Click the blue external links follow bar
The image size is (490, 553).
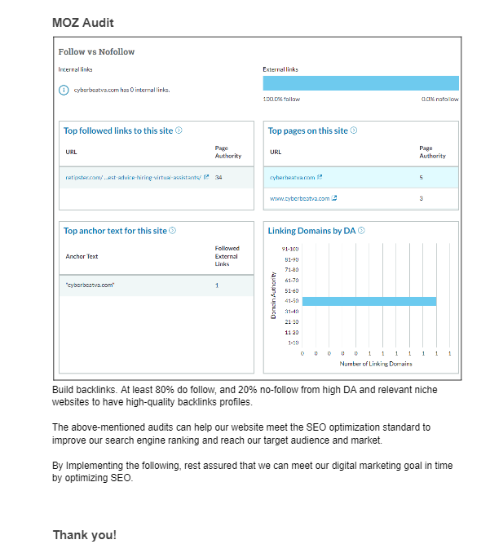pyautogui.click(x=361, y=83)
